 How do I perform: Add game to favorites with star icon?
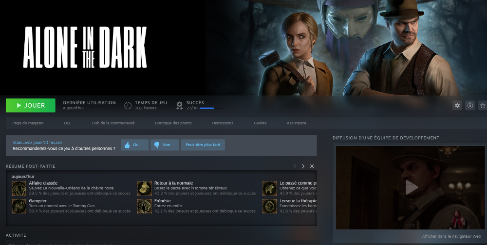(483, 105)
